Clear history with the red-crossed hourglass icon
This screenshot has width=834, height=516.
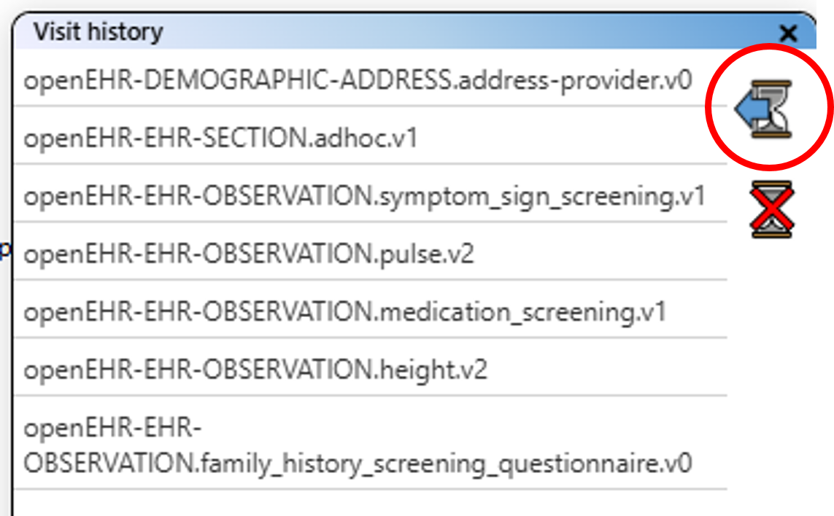point(771,209)
